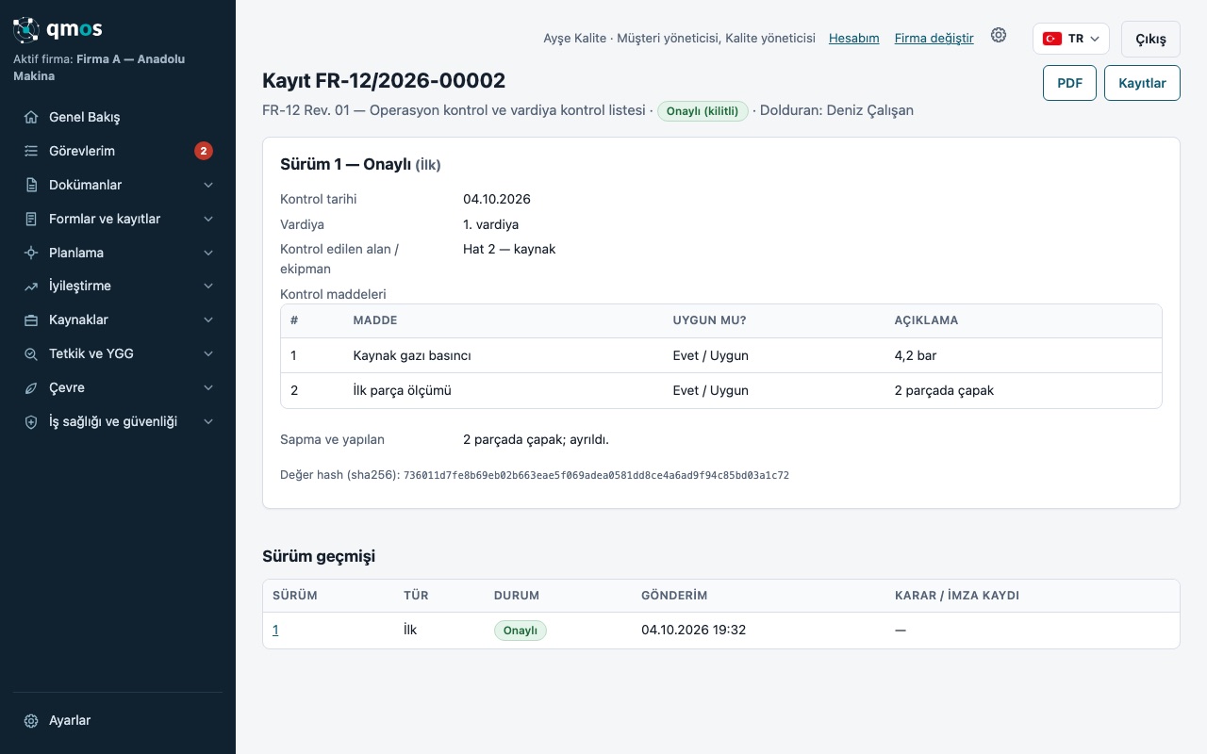Image resolution: width=1207 pixels, height=754 pixels.
Task: Click the İş sağlığı ve güvenliği shield icon
Action: pos(31,422)
